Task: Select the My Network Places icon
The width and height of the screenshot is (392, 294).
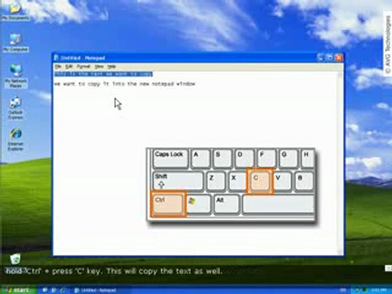Action: [16, 75]
